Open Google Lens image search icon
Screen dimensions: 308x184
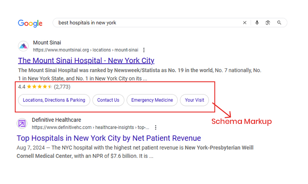coord(268,22)
